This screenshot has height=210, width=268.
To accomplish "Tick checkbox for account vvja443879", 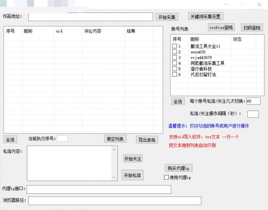I will coord(175,57).
